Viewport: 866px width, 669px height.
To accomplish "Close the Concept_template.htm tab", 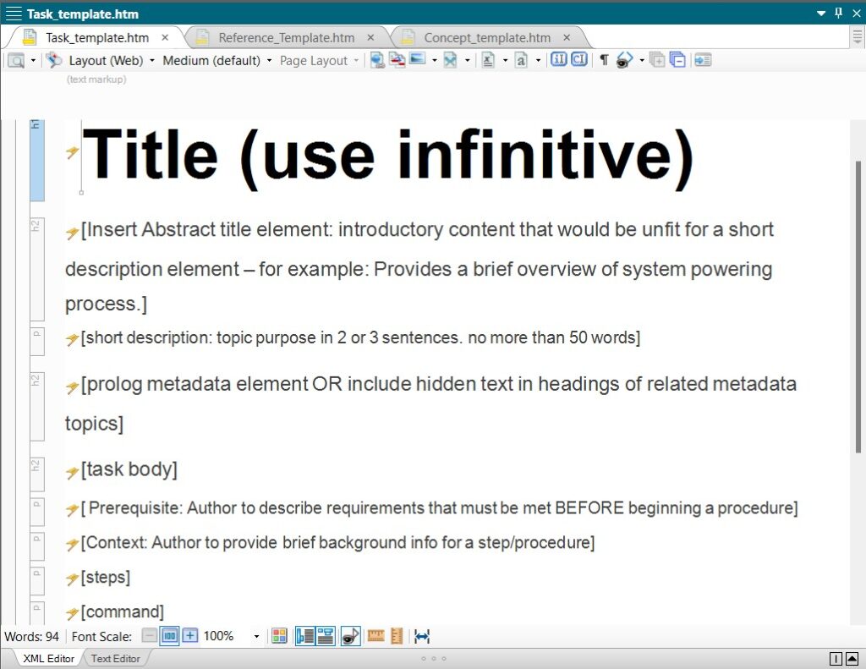I will (x=567, y=37).
